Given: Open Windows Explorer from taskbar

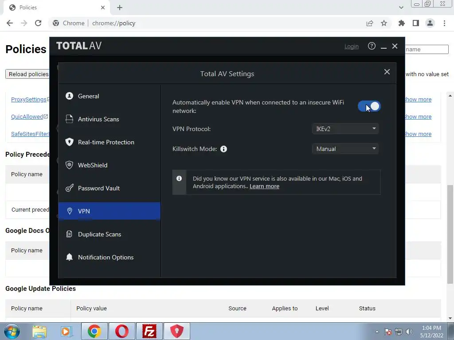Looking at the screenshot, I should (x=39, y=331).
